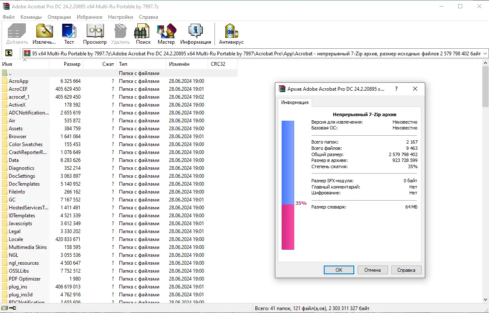Viewport: 489px width, 313px height.
Task: Select the Locale folder icon
Action: click(x=5, y=239)
